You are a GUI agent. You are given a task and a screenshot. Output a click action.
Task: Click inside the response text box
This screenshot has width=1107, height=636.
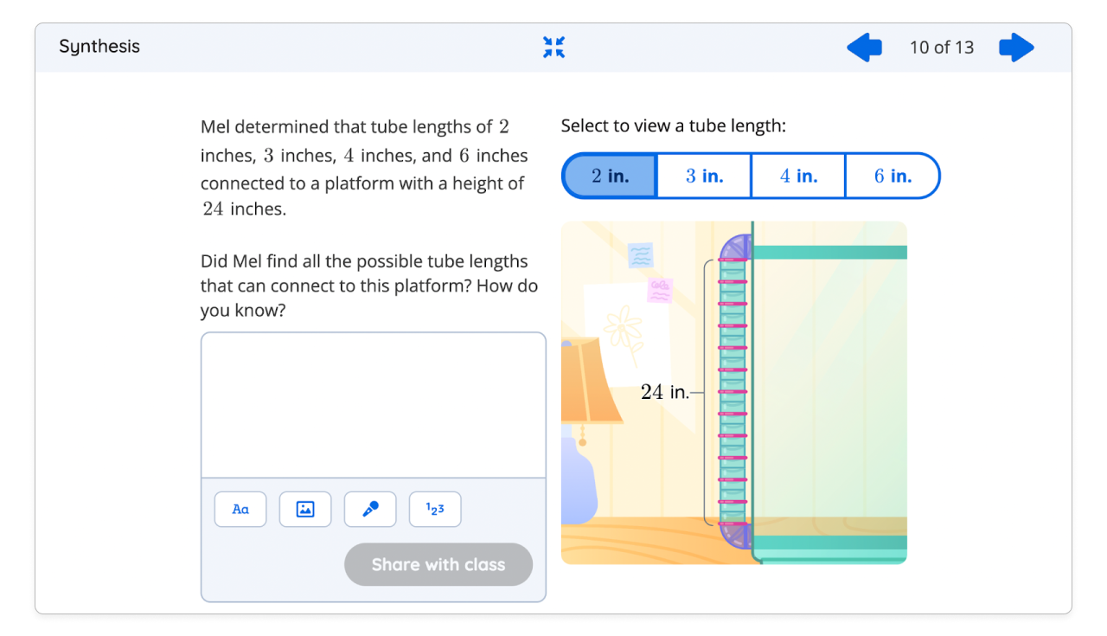coord(373,402)
